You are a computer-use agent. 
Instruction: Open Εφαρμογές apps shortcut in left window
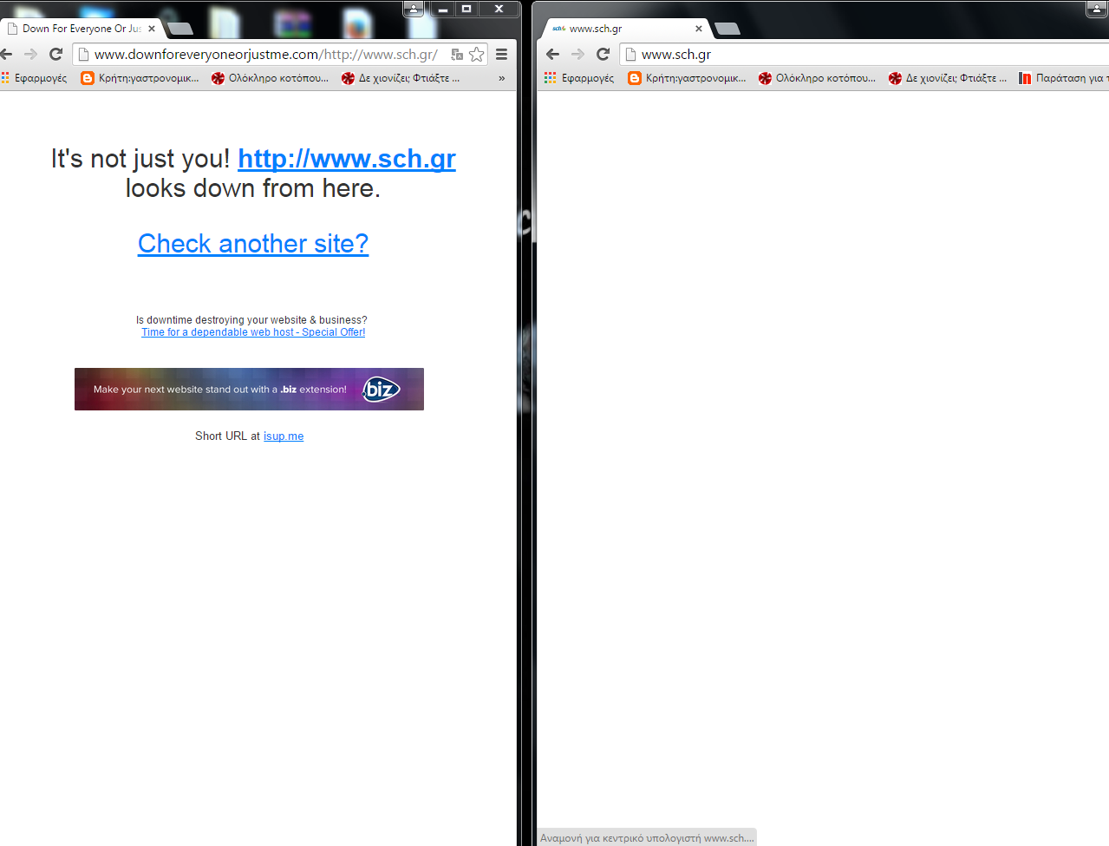pyautogui.click(x=35, y=78)
